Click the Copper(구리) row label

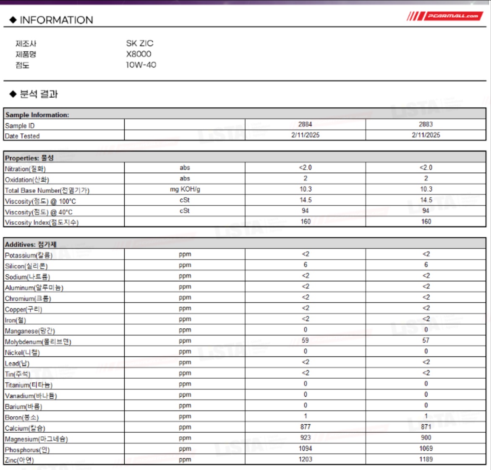pyautogui.click(x=24, y=309)
